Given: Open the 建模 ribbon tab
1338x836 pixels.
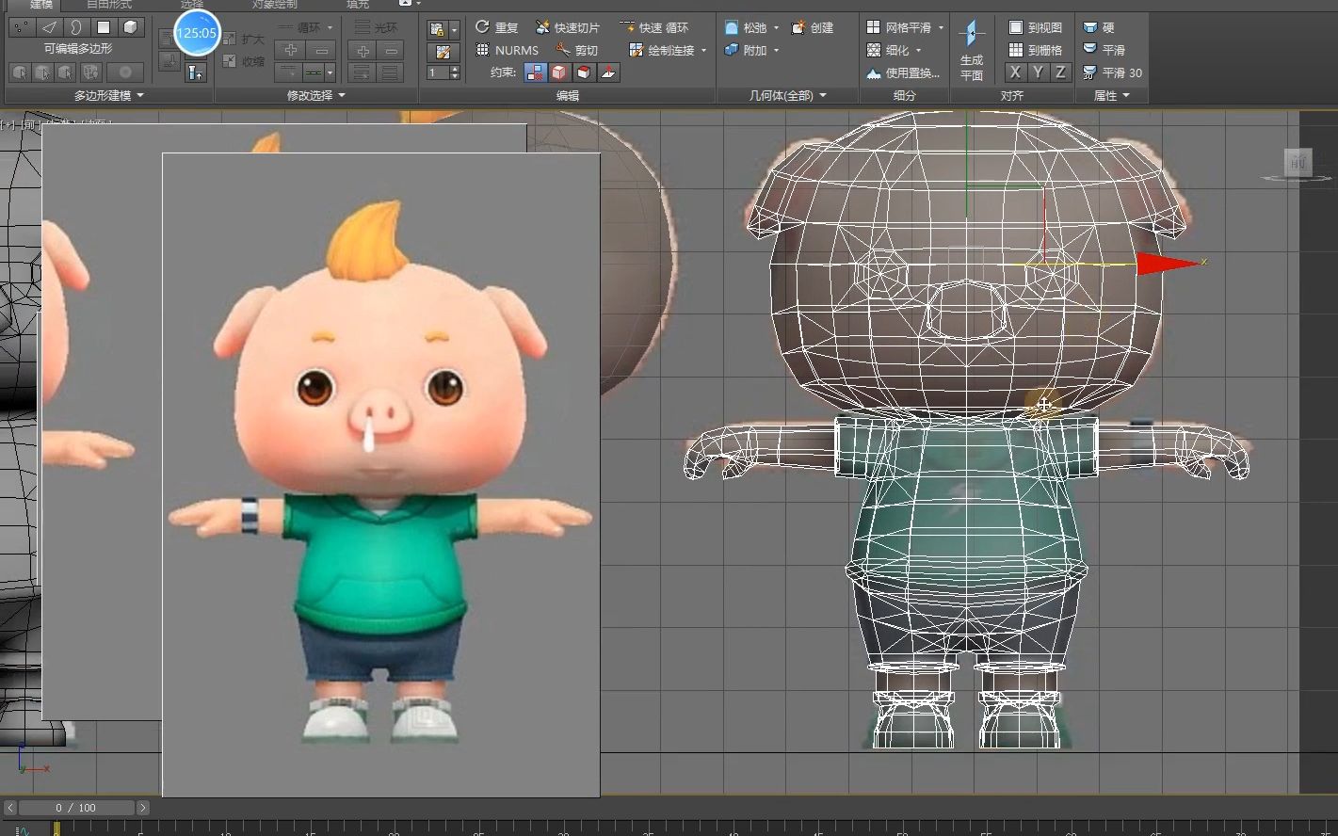Looking at the screenshot, I should click(41, 5).
